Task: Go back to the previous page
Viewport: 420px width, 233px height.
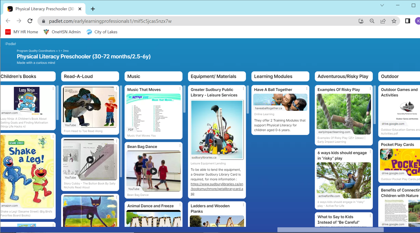Action: tap(8, 21)
